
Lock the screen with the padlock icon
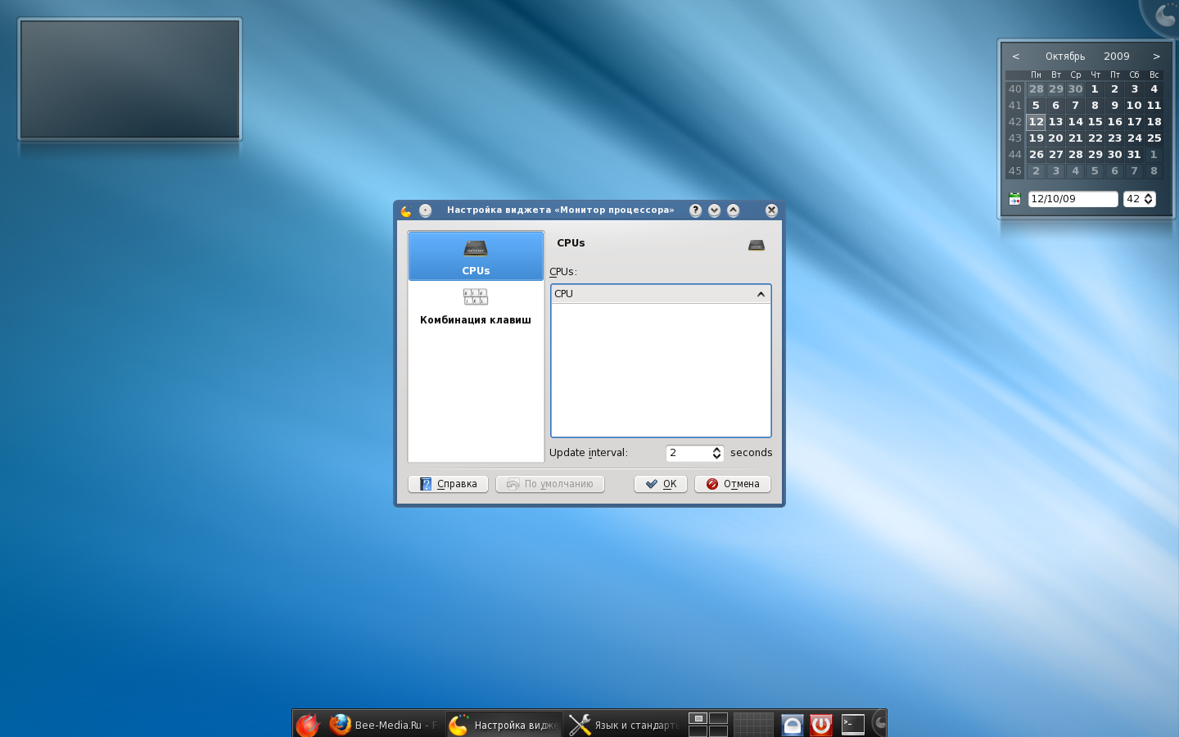tap(792, 725)
